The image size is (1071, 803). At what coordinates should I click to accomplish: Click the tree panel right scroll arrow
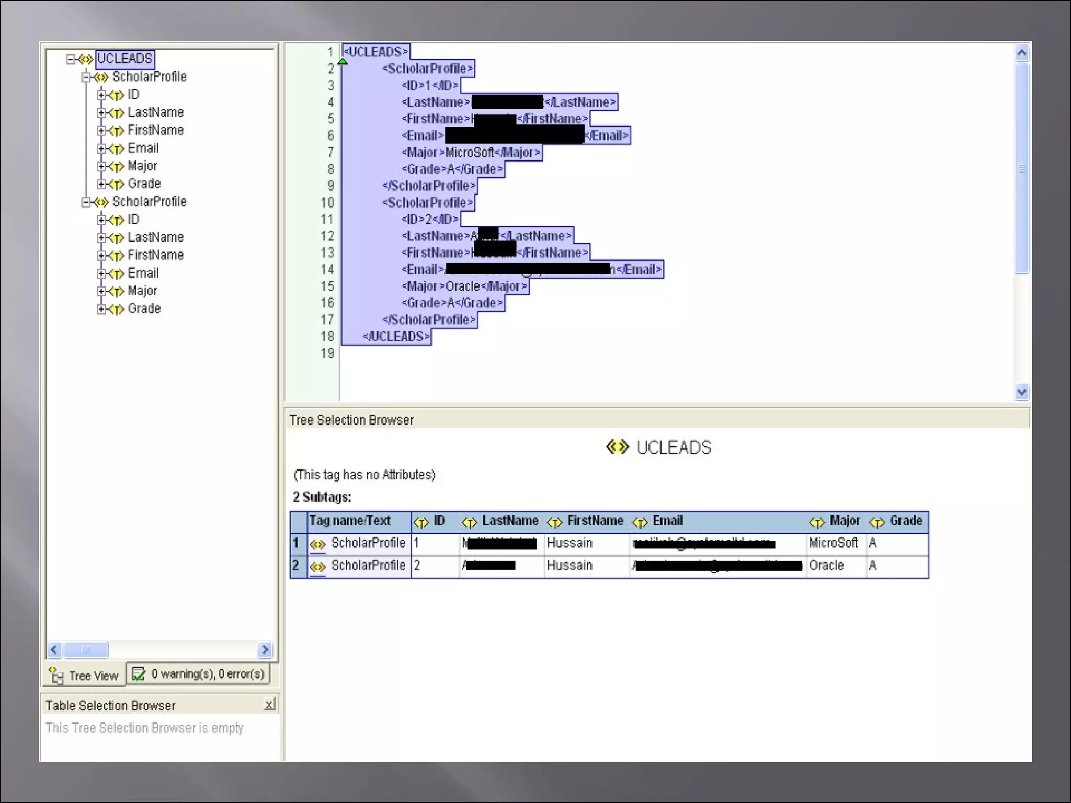tap(265, 649)
